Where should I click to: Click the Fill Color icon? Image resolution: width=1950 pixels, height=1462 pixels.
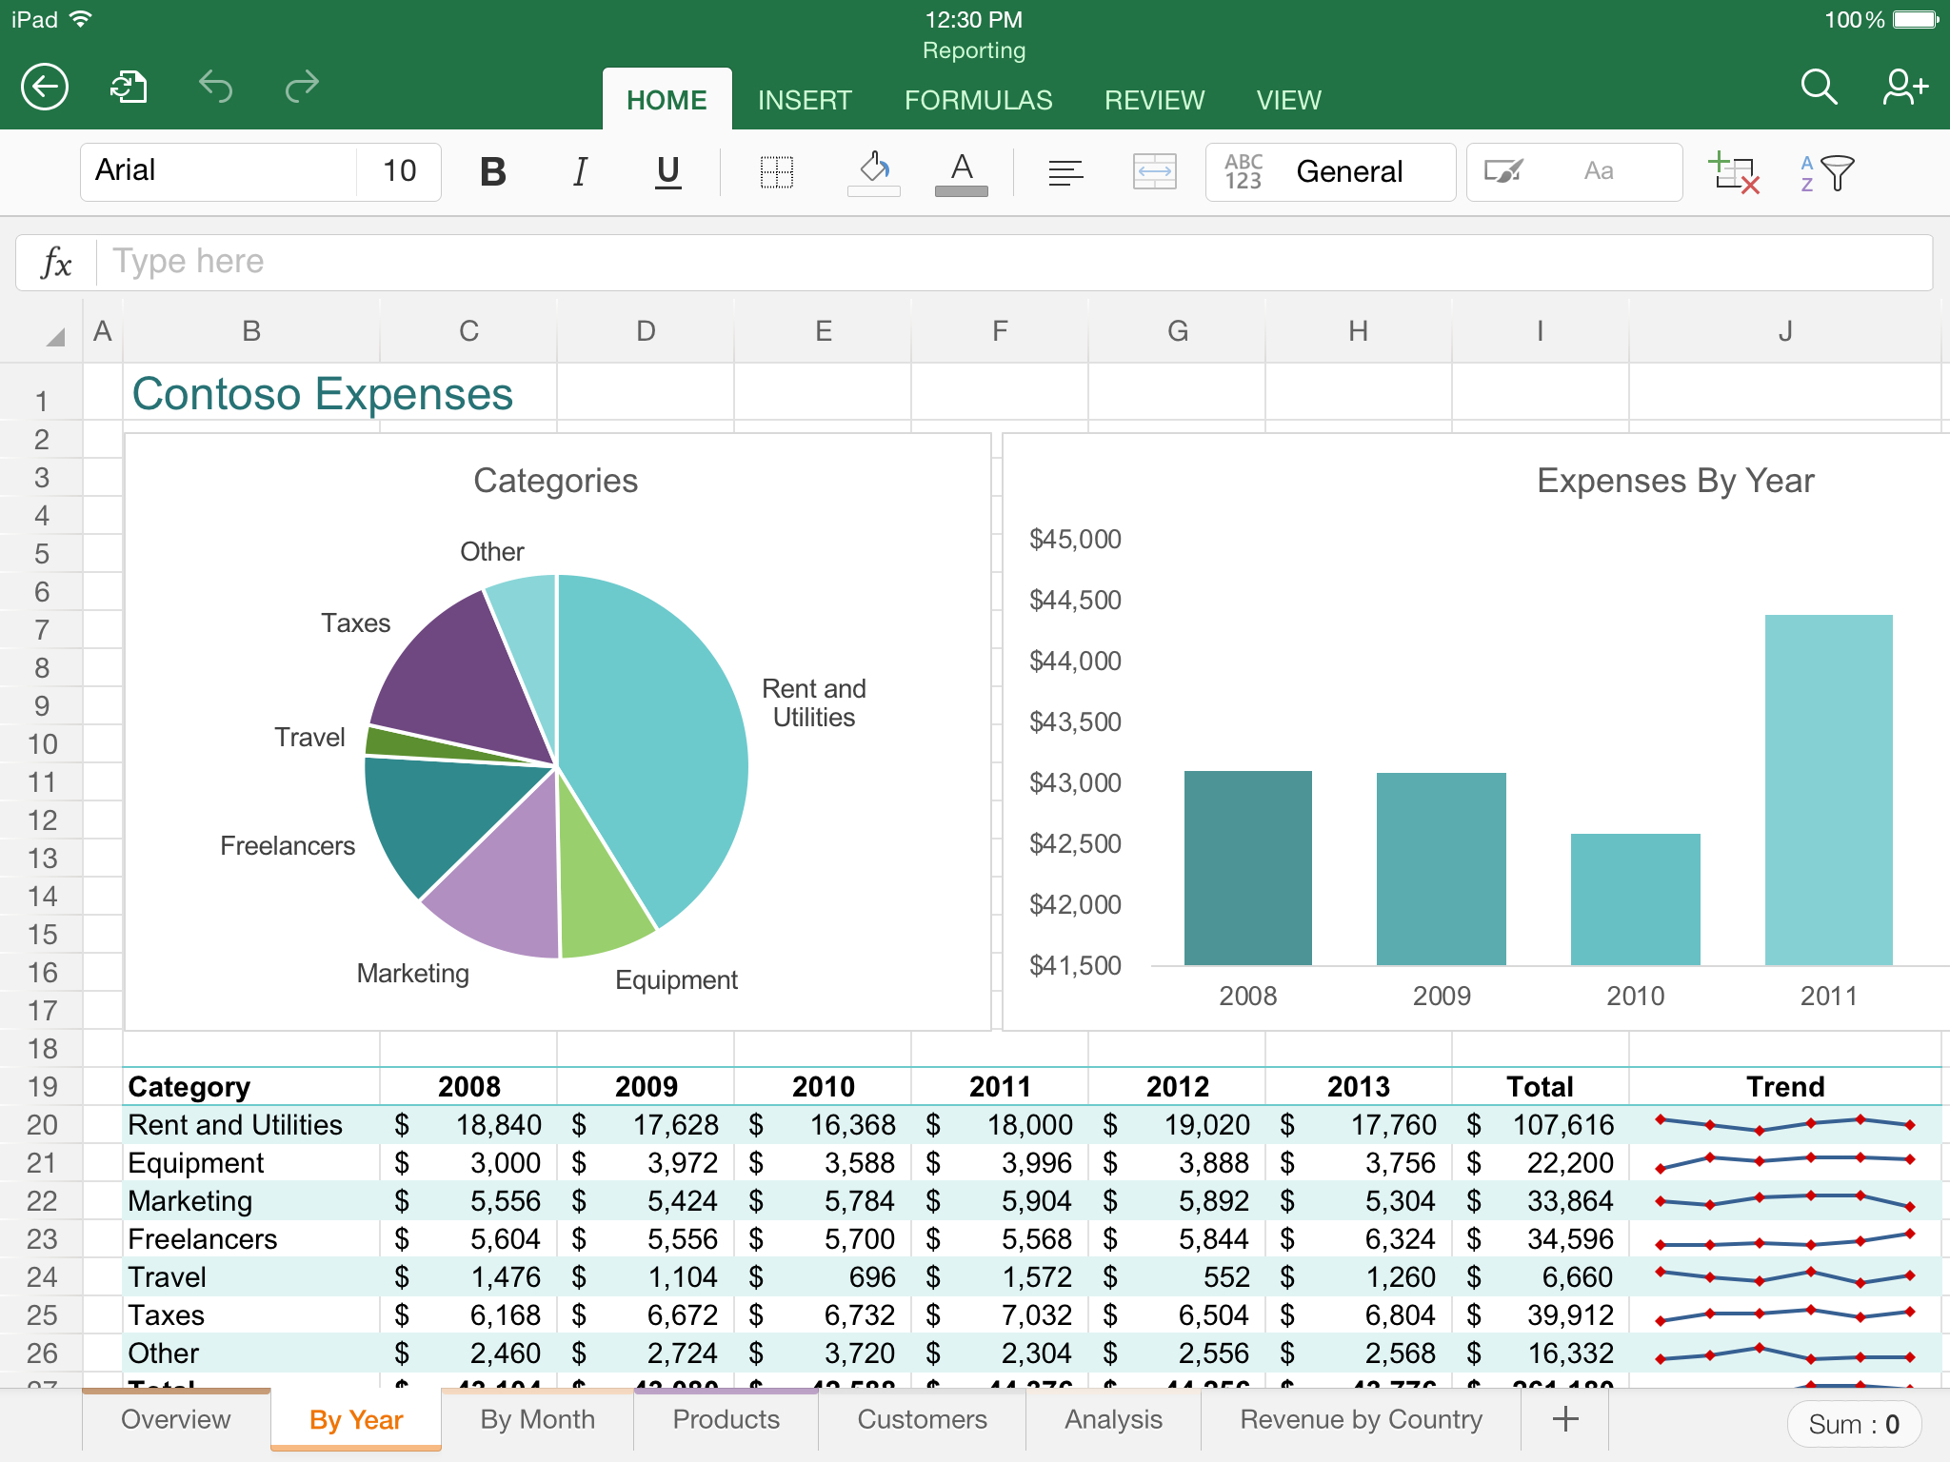pyautogui.click(x=870, y=170)
